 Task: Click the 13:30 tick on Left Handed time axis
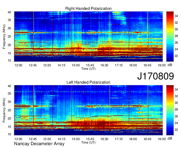pyautogui.click(x=47, y=139)
